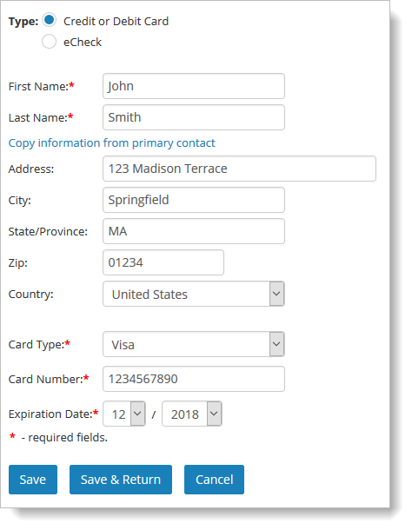Cancel the payment method form

click(214, 480)
